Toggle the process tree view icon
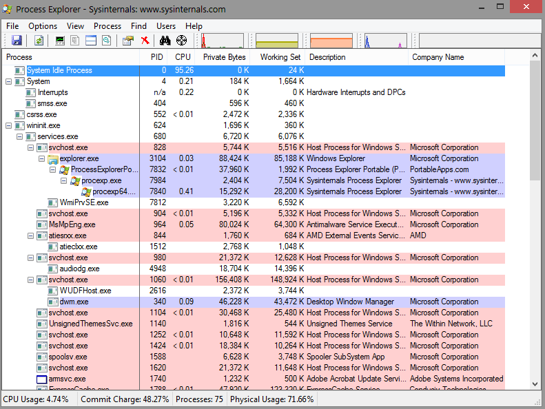The width and height of the screenshot is (545, 409). coord(74,41)
